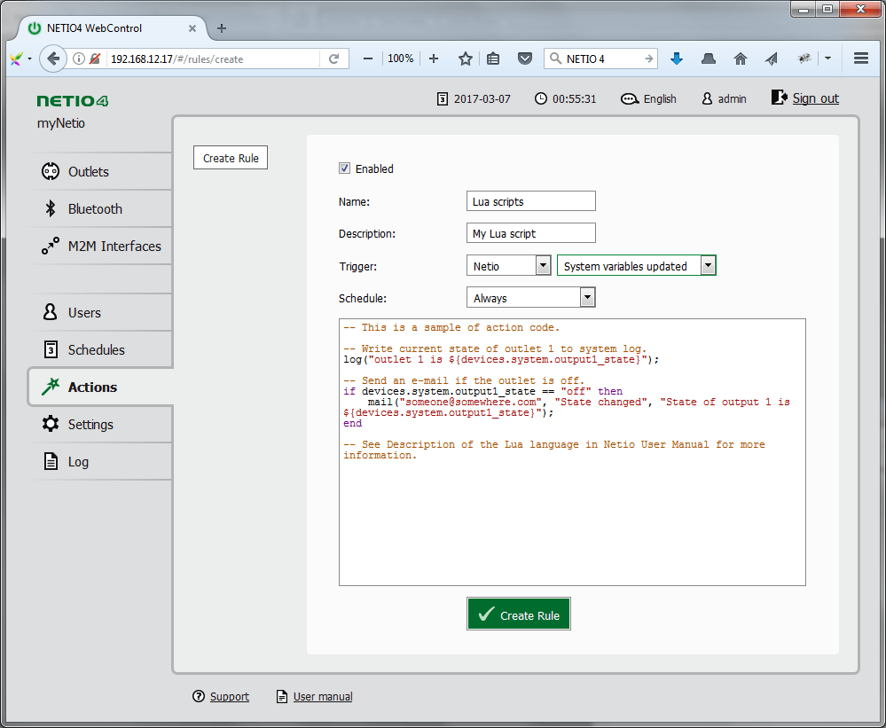Image resolution: width=886 pixels, height=728 pixels.
Task: Open the Always schedule dropdown
Action: [530, 297]
